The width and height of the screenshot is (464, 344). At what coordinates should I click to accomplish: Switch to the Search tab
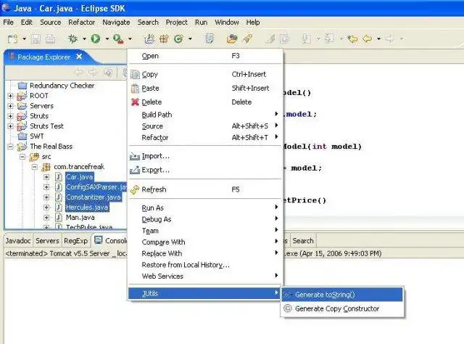303,241
